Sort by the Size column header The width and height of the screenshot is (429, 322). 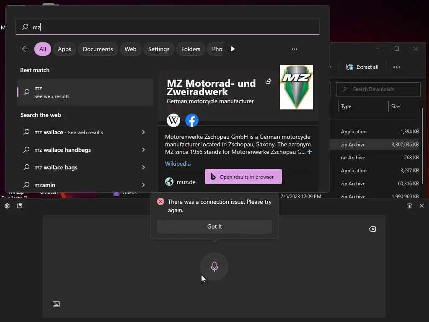(x=395, y=106)
